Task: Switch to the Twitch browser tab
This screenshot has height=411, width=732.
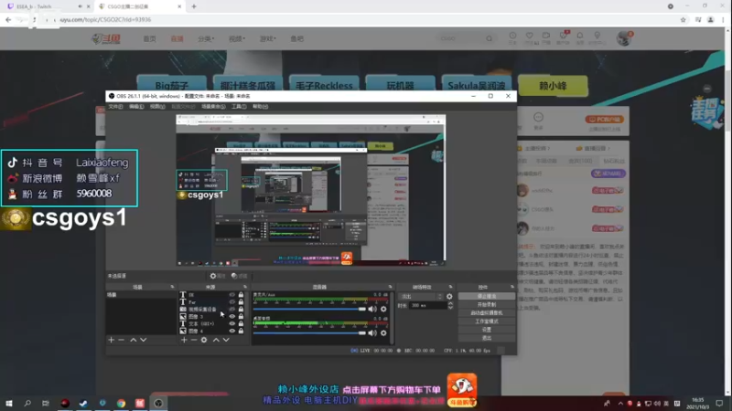Action: coord(47,6)
